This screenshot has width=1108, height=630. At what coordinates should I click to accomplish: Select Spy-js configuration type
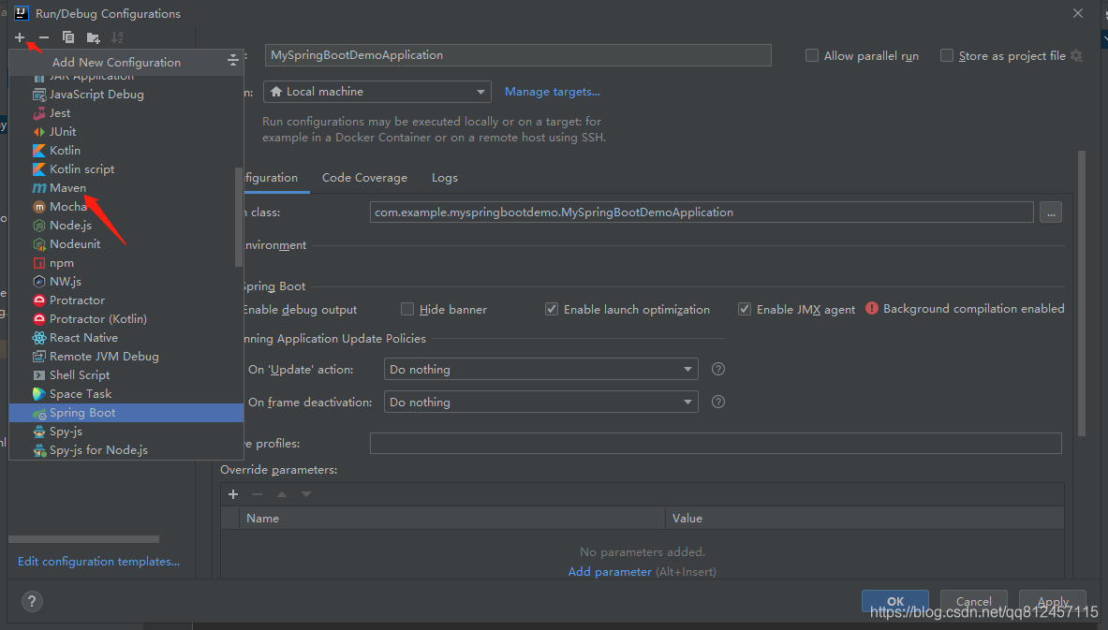(x=126, y=431)
